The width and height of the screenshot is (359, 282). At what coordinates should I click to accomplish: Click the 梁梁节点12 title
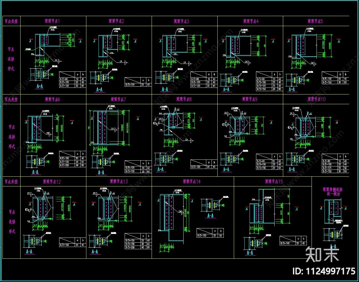52,182
